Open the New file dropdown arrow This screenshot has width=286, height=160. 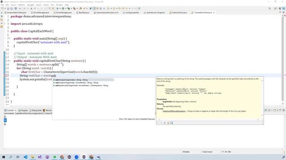[5, 8]
